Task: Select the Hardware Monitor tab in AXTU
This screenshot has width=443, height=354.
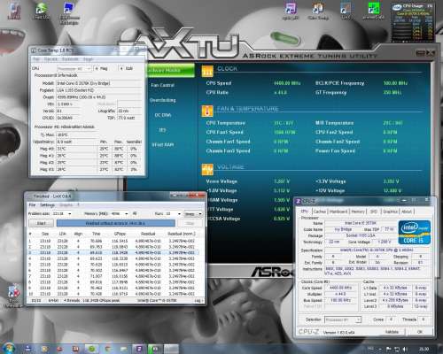Action: click(171, 70)
